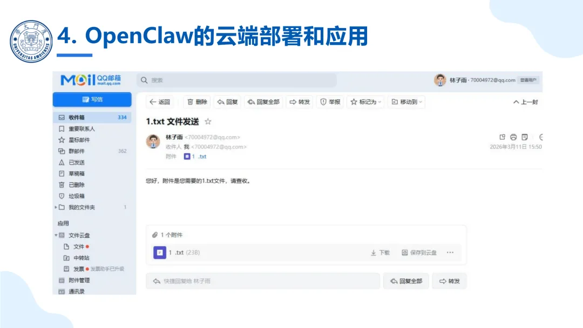The width and height of the screenshot is (583, 328).
Task: Open 星标邮件 folder in sidebar
Action: click(92, 140)
